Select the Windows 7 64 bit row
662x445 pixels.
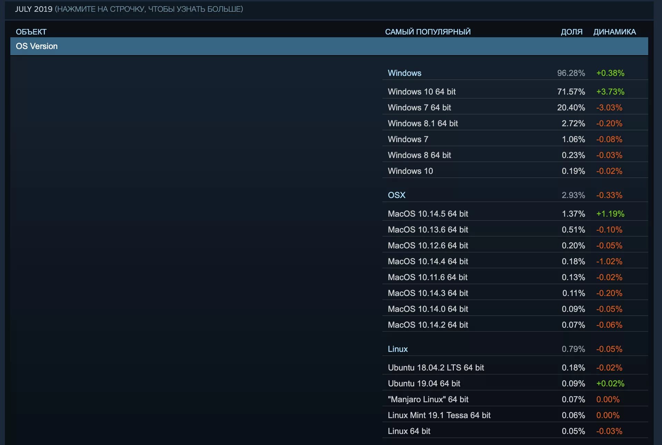click(515, 108)
